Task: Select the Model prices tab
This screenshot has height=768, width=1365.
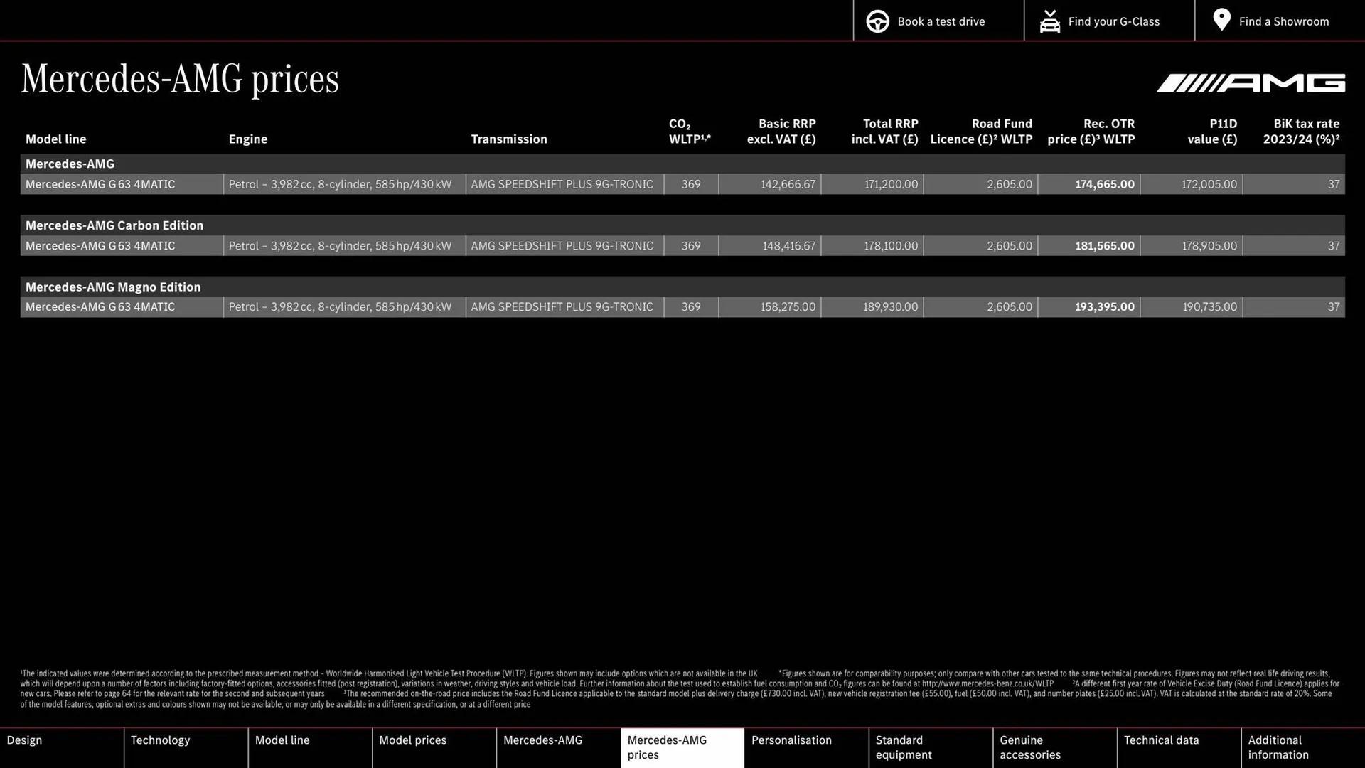Action: coord(412,740)
